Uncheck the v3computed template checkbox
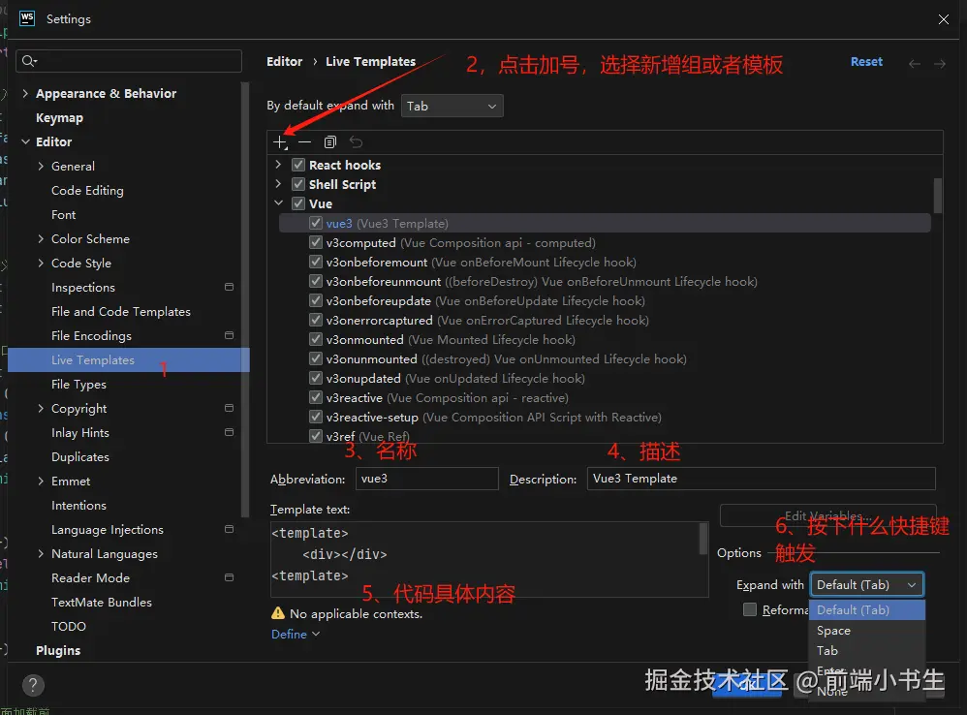This screenshot has height=715, width=967. point(316,242)
